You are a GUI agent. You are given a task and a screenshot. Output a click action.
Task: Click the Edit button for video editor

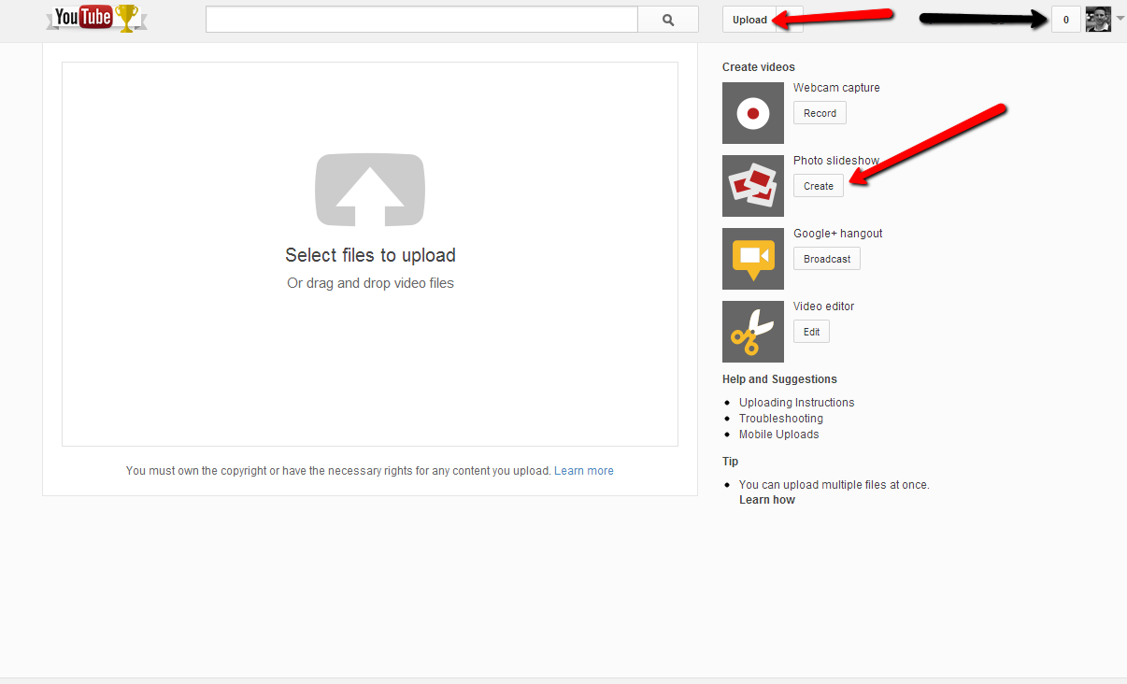pos(811,332)
